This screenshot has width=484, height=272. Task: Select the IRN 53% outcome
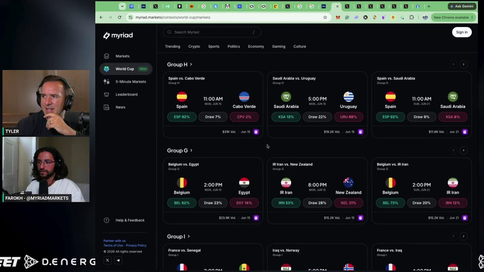286,203
